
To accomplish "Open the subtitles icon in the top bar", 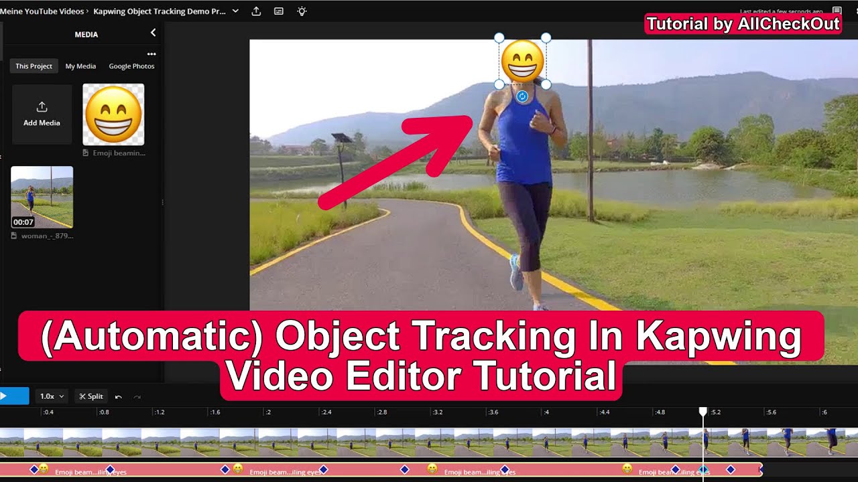I will 279,11.
